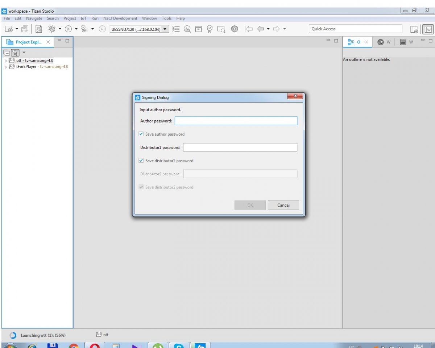Open the Certificate Manager ribbon icon
This screenshot has height=348, width=435.
point(210,29)
